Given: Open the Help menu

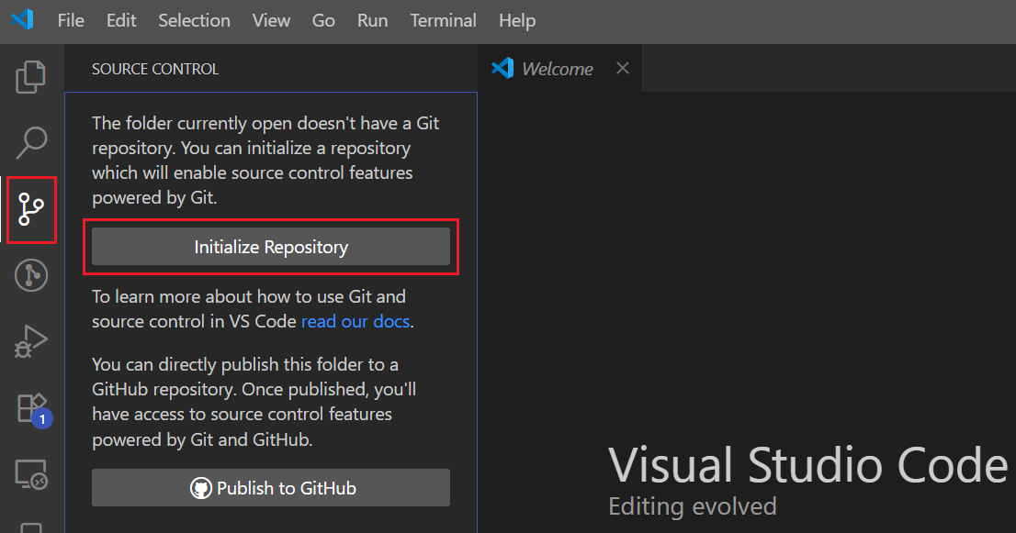Looking at the screenshot, I should pyautogui.click(x=517, y=20).
